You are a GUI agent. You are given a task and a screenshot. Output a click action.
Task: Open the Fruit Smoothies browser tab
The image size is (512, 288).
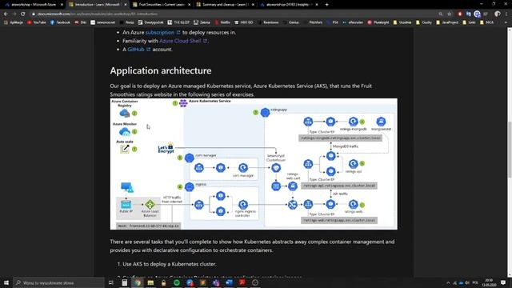[x=161, y=5]
